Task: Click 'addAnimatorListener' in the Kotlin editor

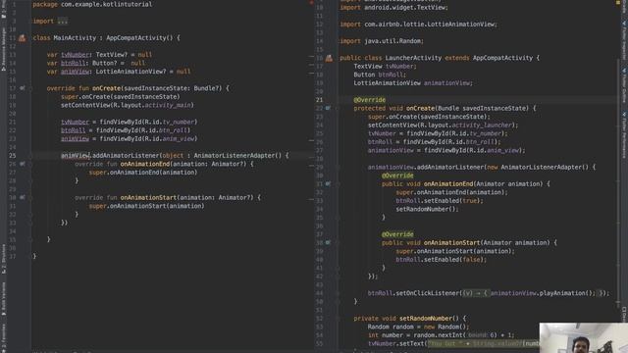Action: point(126,156)
